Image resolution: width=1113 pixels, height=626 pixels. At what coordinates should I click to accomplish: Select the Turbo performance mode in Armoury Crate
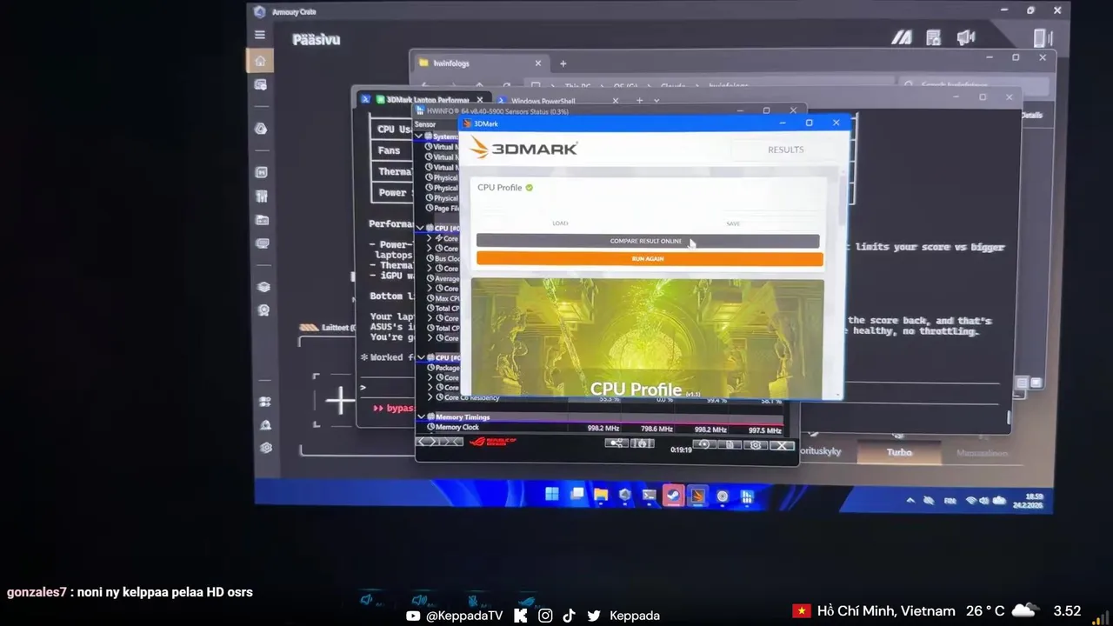[x=899, y=452]
